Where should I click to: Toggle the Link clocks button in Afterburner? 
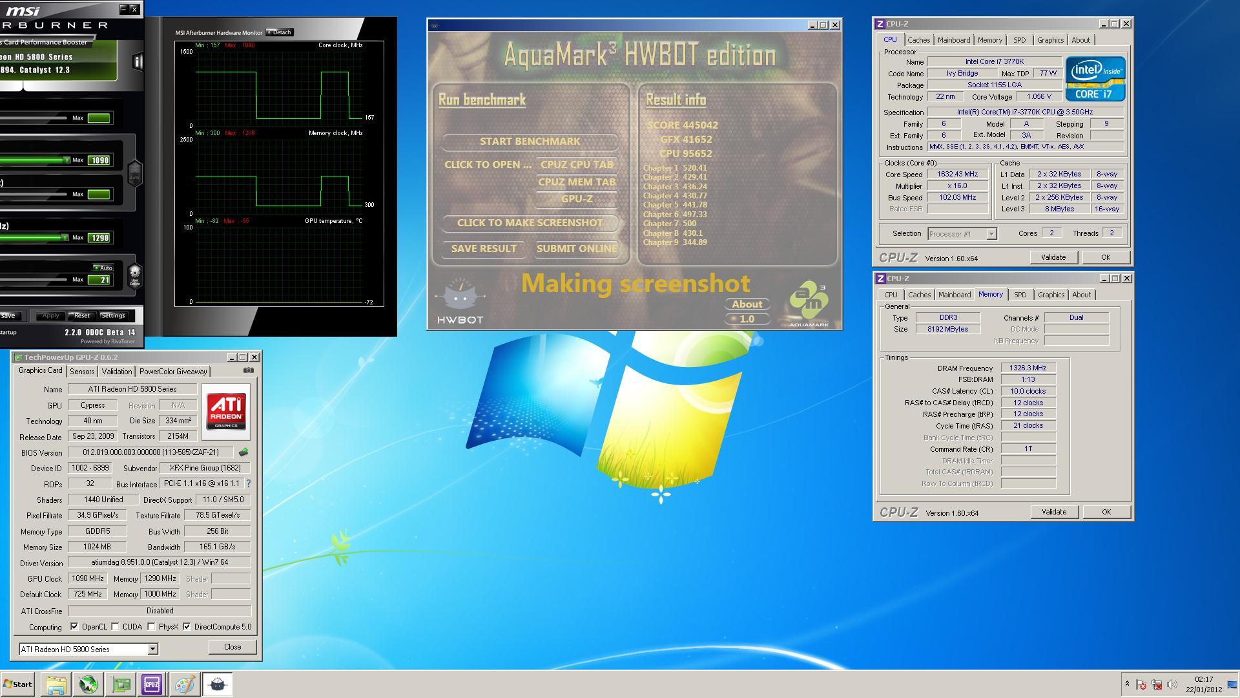pos(134,174)
